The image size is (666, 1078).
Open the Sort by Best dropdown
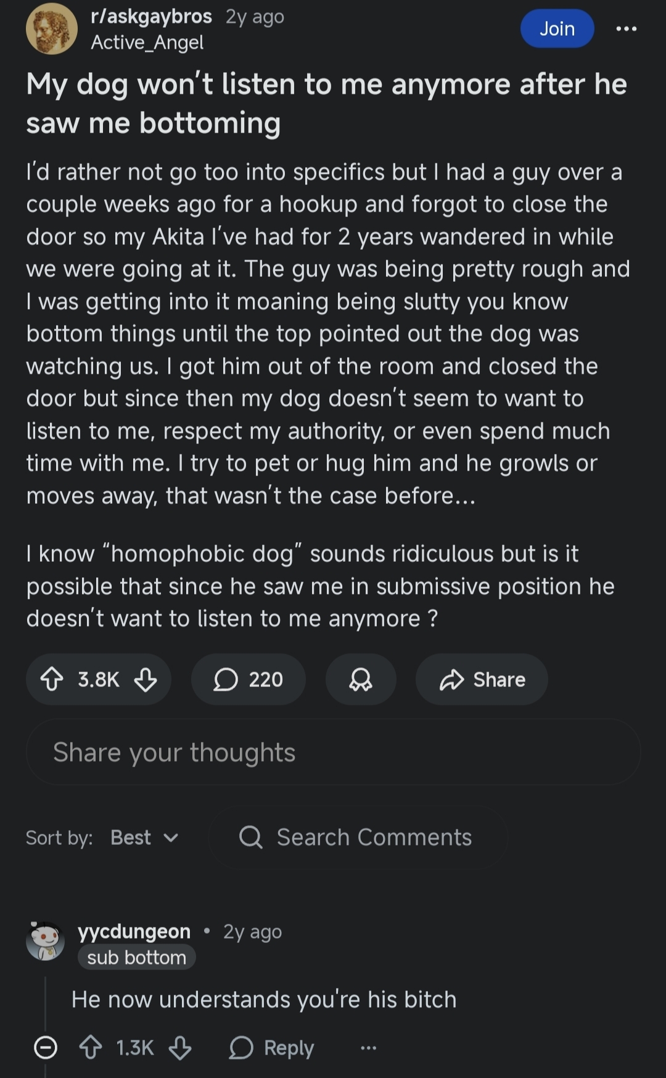(x=144, y=837)
